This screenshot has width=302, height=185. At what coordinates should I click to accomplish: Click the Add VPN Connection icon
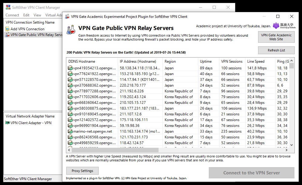(x=7, y=29)
